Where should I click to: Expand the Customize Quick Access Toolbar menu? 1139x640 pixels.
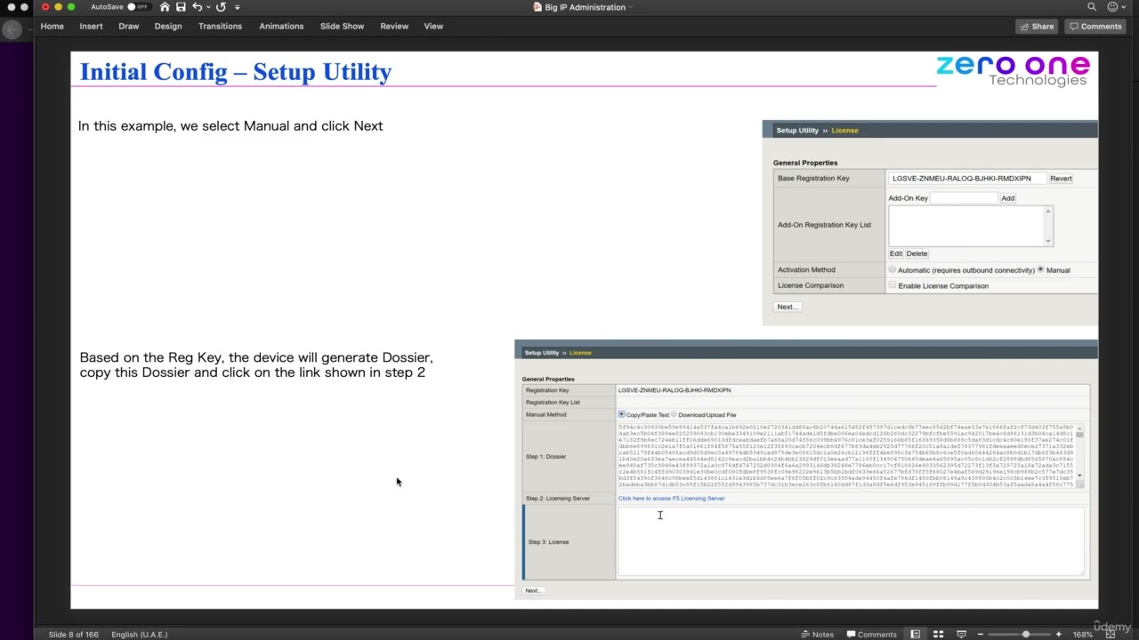(x=238, y=7)
